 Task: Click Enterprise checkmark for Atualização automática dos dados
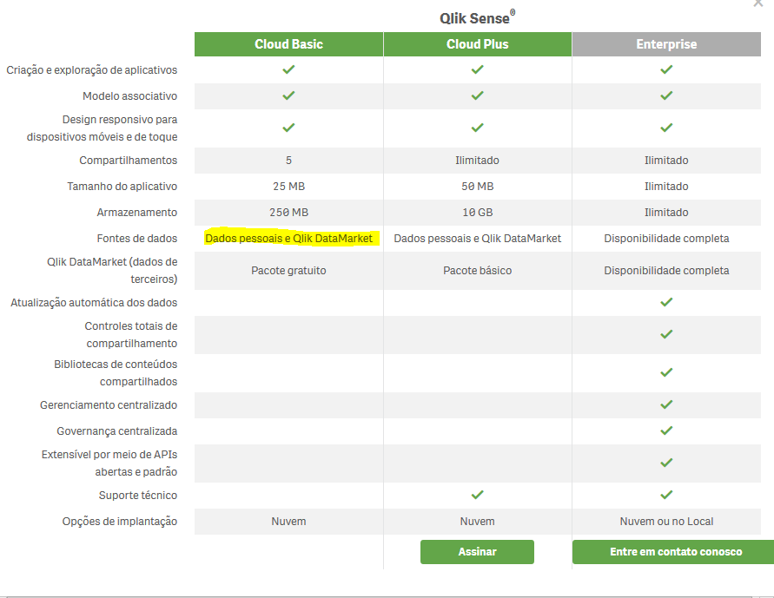[x=666, y=302]
